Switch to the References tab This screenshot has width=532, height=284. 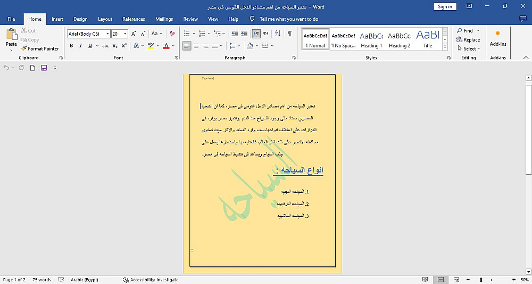(134, 19)
